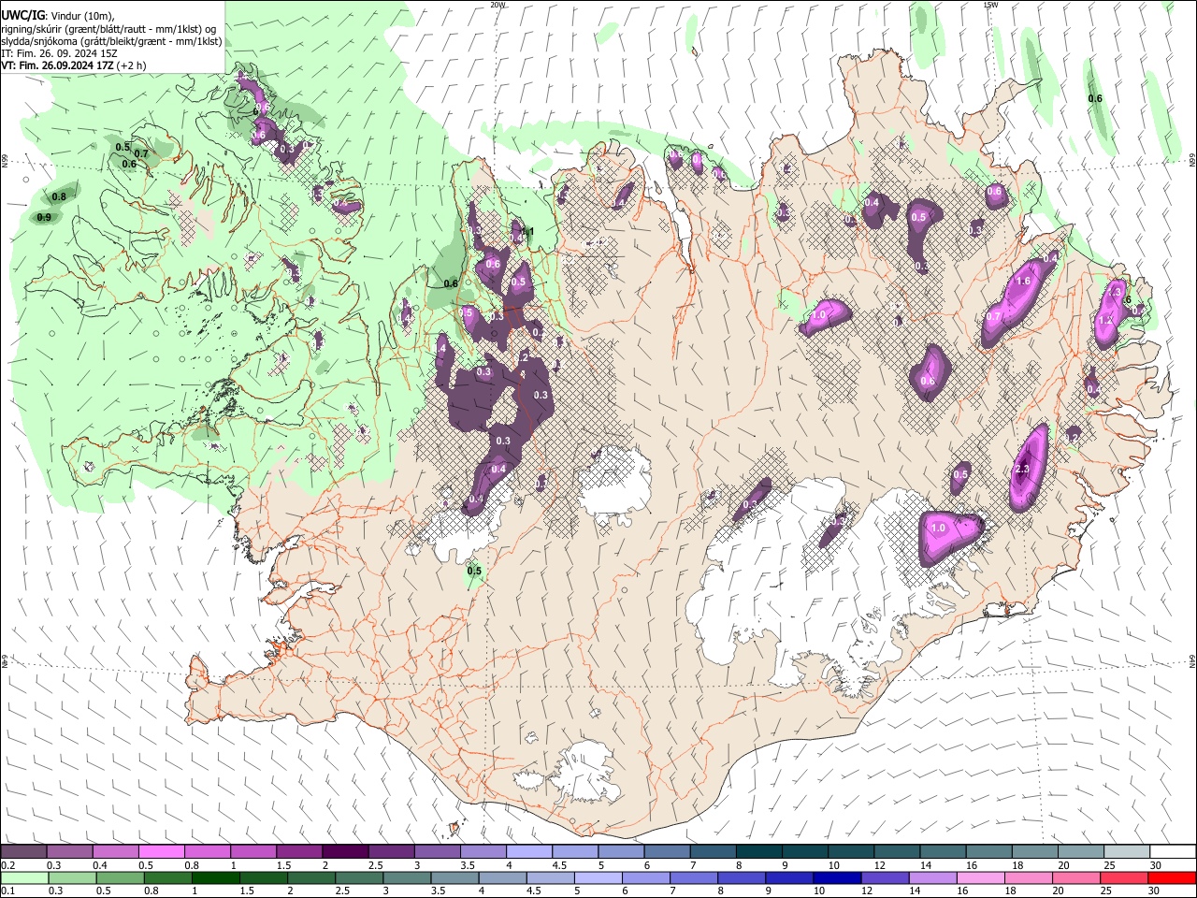Select the darkest purple swatch labelled 2
The width and height of the screenshot is (1197, 898).
pyautogui.click(x=344, y=851)
